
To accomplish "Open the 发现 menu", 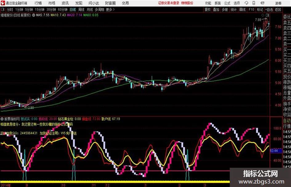I will click(x=79, y=3).
